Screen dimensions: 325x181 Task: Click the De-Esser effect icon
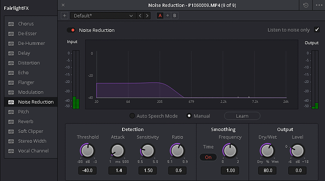coord(11,34)
